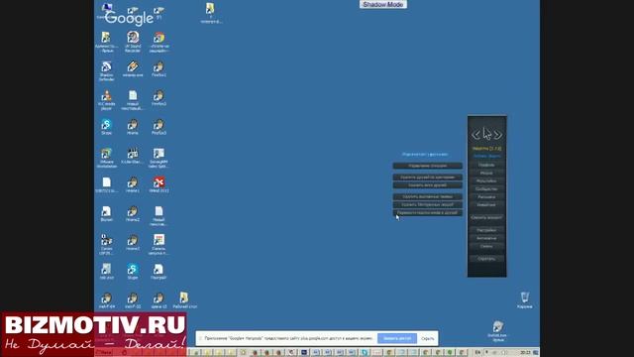Select the Shadow Defender desktop shortcut

tap(106, 70)
